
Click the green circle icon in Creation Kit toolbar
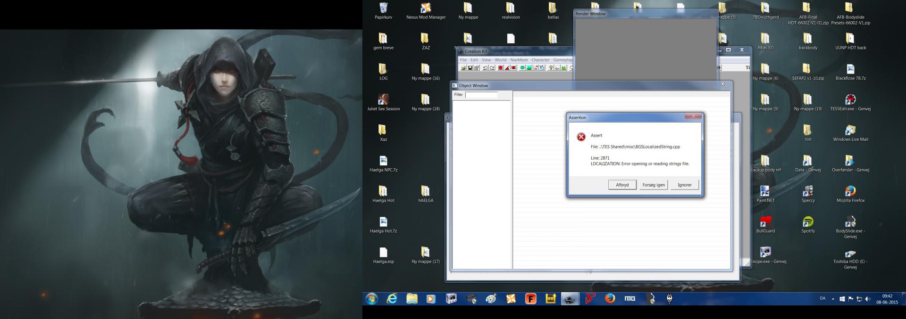522,68
